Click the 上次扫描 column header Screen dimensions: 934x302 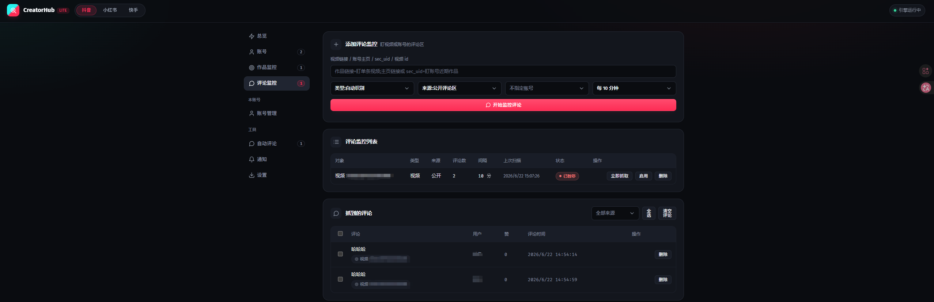[x=512, y=161]
